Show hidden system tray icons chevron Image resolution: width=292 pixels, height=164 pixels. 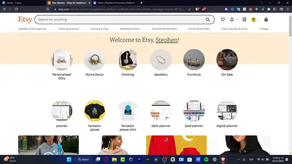coord(239,159)
